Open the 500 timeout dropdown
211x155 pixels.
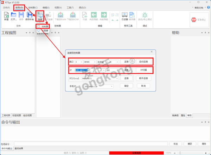(x=117, y=70)
